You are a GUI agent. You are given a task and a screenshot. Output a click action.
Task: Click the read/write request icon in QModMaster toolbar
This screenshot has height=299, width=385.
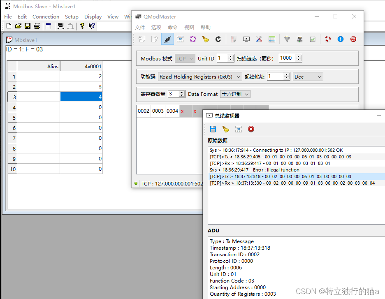coord(180,39)
